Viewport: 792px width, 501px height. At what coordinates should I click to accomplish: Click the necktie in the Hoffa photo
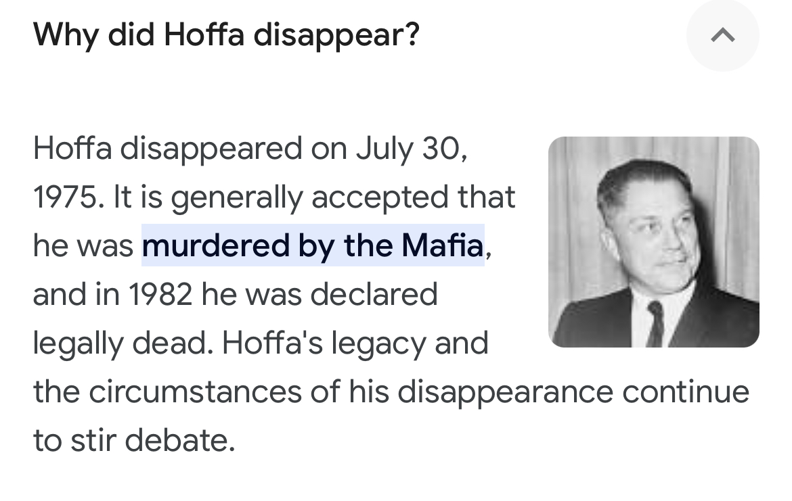(x=655, y=323)
